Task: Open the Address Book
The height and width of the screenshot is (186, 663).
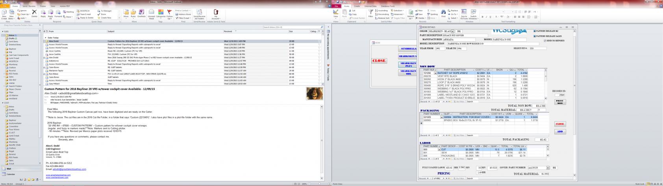Action: pos(183,14)
